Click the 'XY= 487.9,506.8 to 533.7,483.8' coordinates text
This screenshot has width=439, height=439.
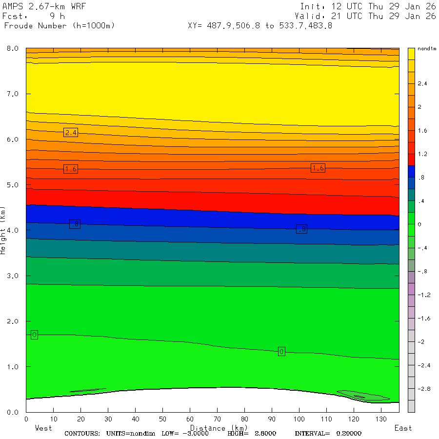pos(260,26)
